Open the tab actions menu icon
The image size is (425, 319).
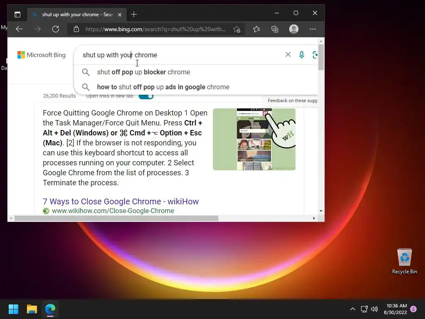pos(17,15)
